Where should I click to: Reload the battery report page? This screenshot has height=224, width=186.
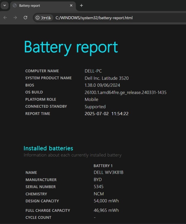point(25,17)
